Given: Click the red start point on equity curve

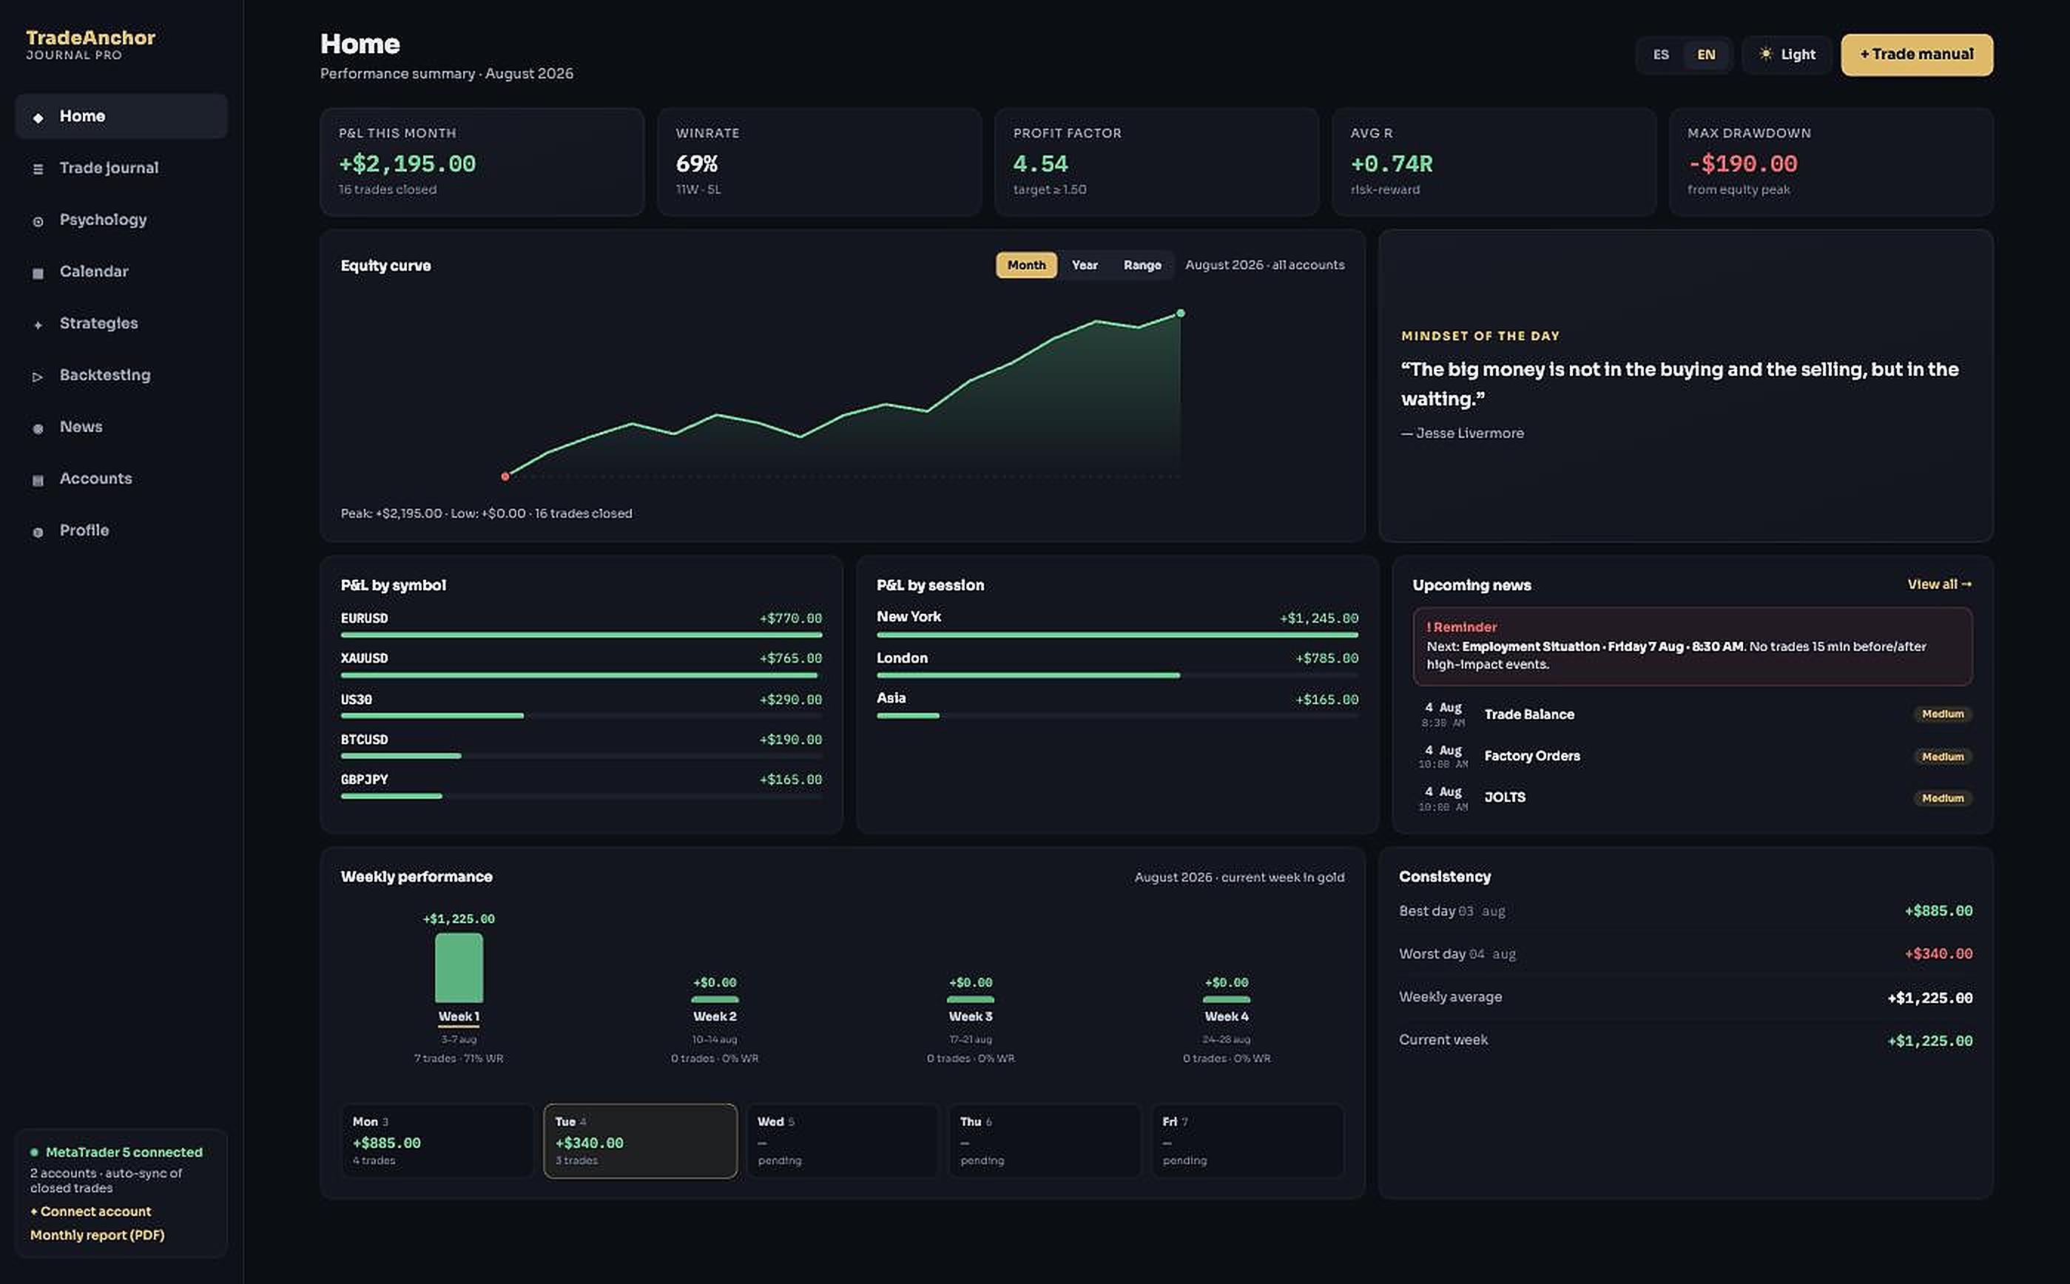Looking at the screenshot, I should 505,476.
